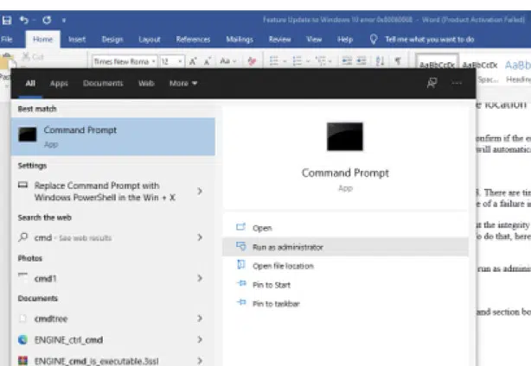This screenshot has width=531, height=366.
Task: Click the Sort icon in ribbon
Action: [x=380, y=61]
